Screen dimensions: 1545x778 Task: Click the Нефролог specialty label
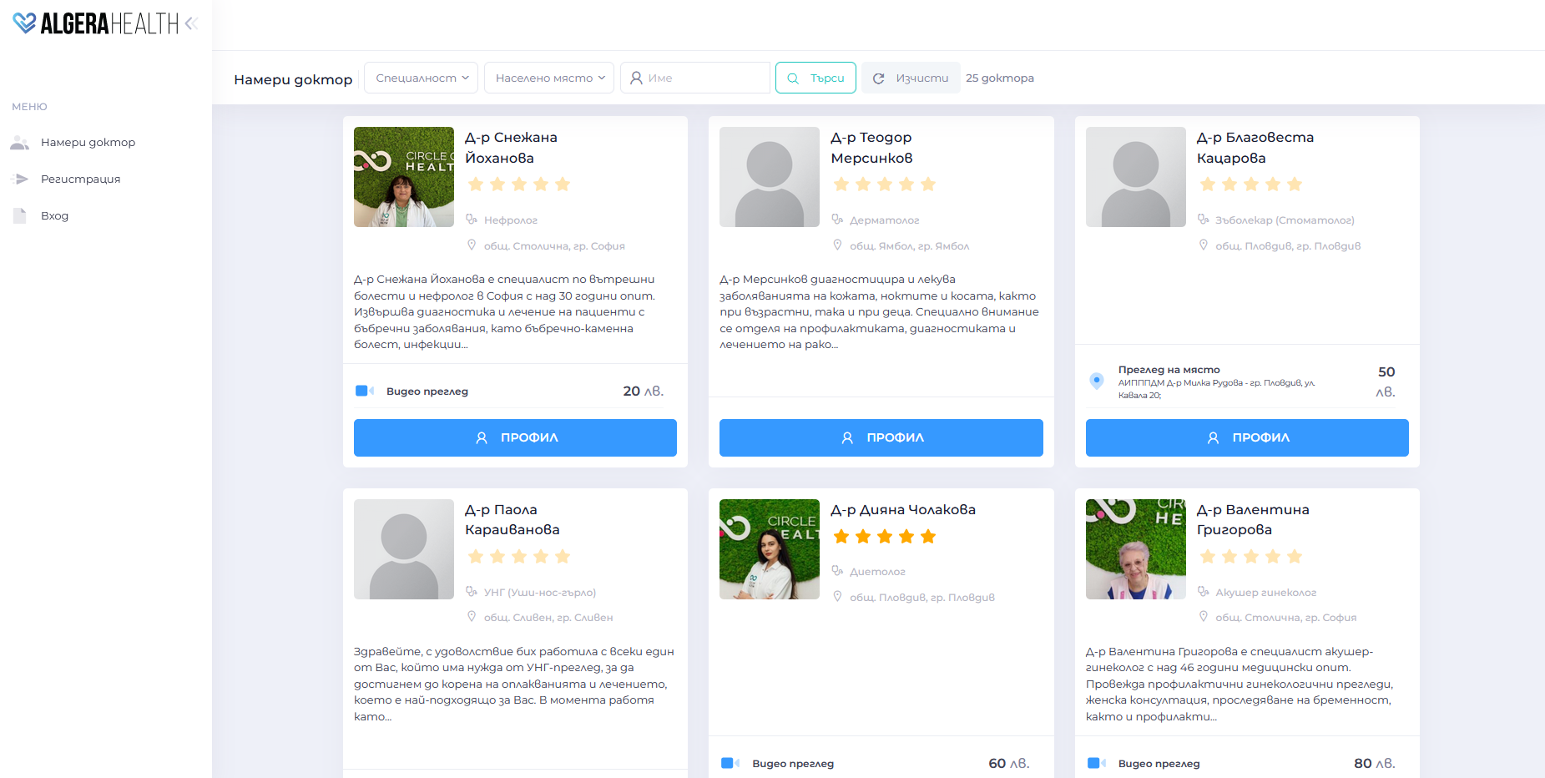pyautogui.click(x=511, y=220)
